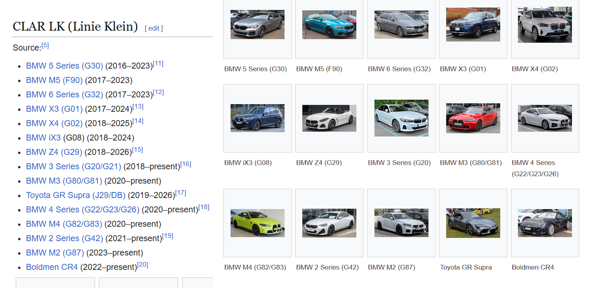
Task: Follow the BMW 6 Series (G32) link
Action: 64,95
